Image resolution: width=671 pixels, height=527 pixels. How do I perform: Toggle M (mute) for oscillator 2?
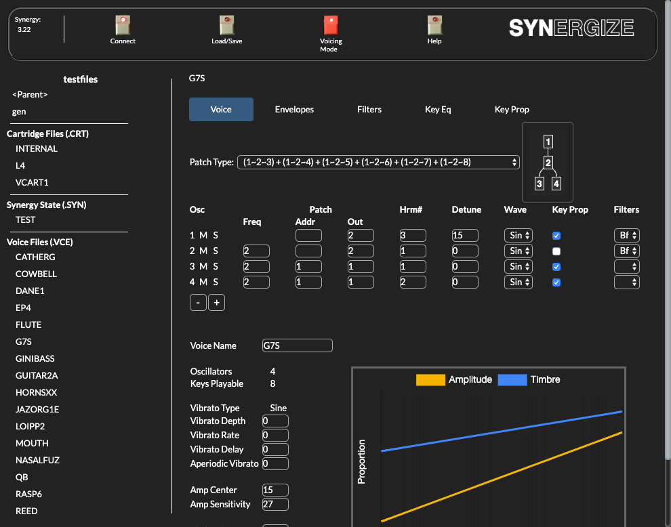(x=203, y=251)
